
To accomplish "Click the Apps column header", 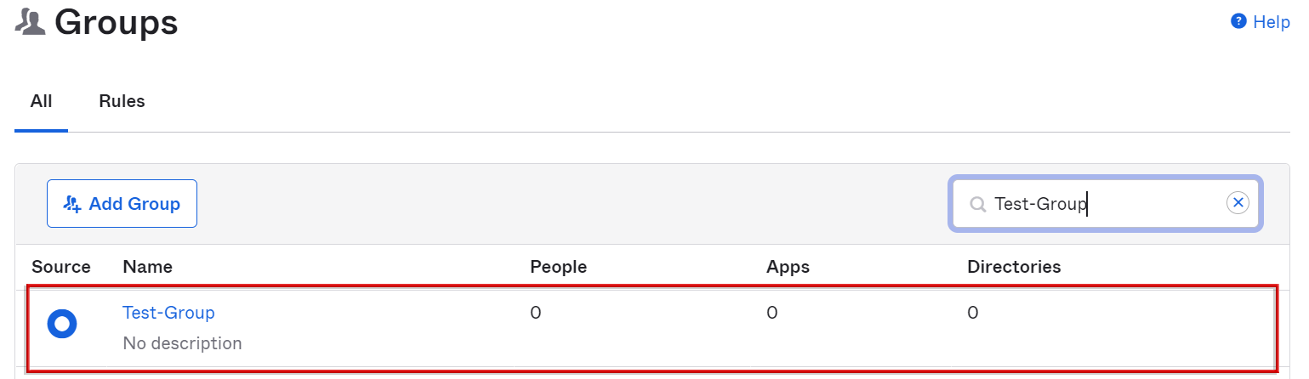I will (788, 267).
